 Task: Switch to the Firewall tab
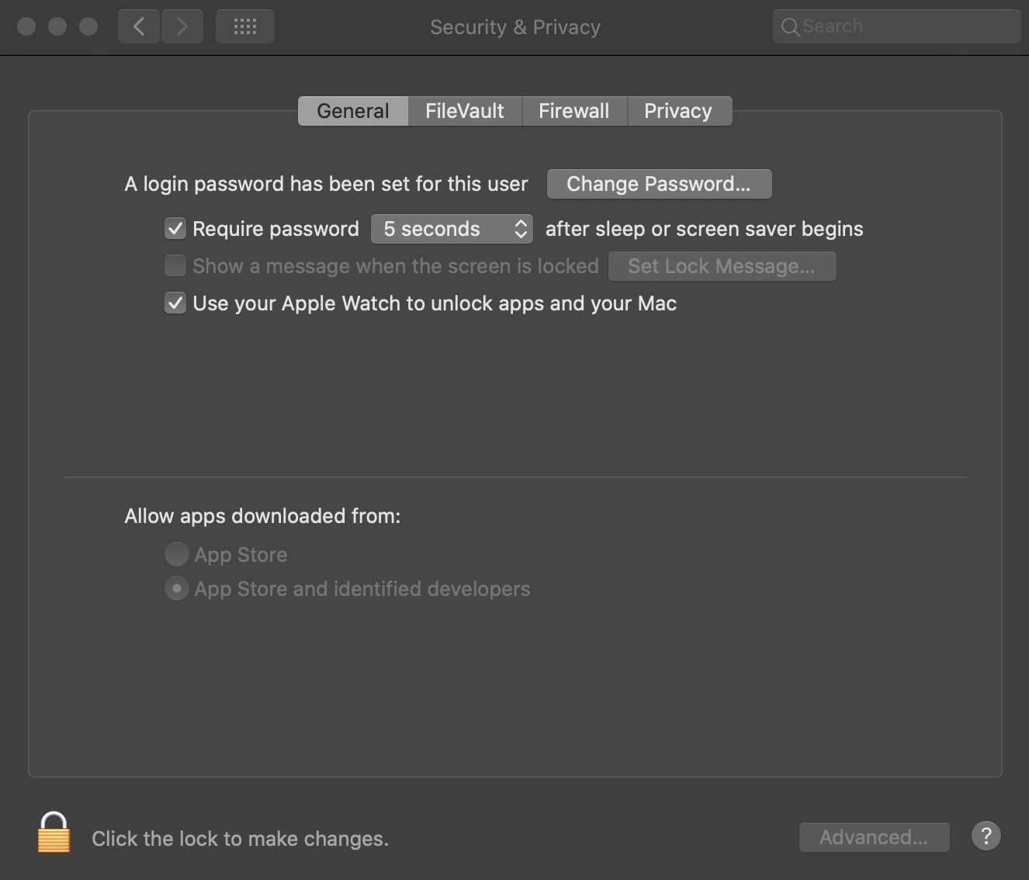pyautogui.click(x=574, y=111)
